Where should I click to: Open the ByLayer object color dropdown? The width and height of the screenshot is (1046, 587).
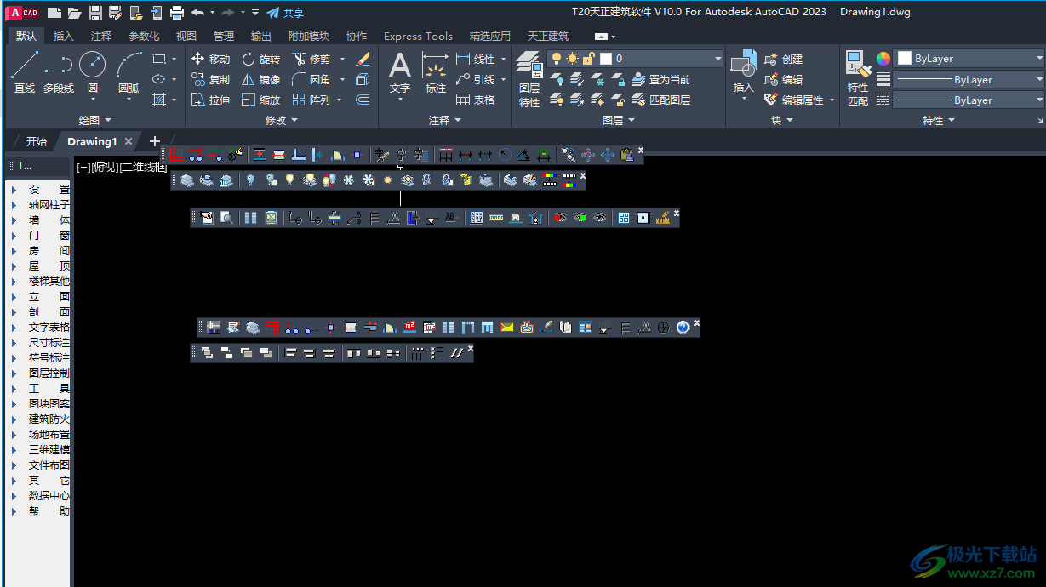(1039, 59)
